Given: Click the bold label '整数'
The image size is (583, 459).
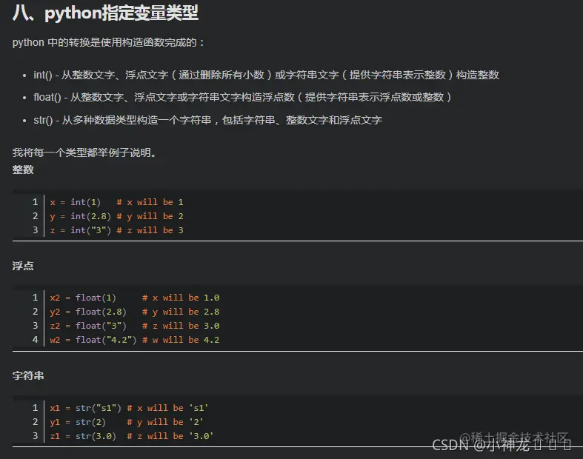Looking at the screenshot, I should click(23, 170).
